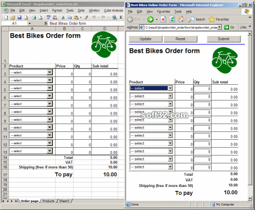Click the Home icon in Internet Explorer
Image resolution: width=255 pixels, height=210 pixels.
point(181,19)
